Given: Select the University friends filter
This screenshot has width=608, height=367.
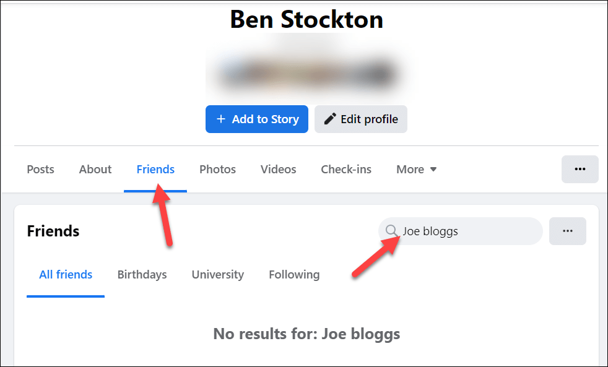Looking at the screenshot, I should pyautogui.click(x=217, y=274).
